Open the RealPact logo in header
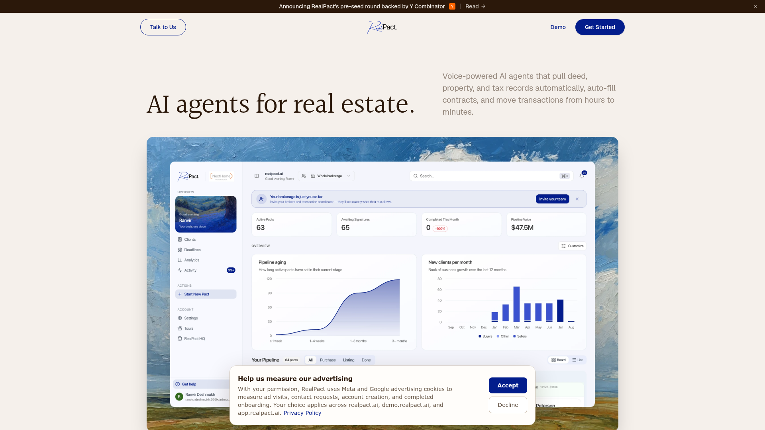 382,27
